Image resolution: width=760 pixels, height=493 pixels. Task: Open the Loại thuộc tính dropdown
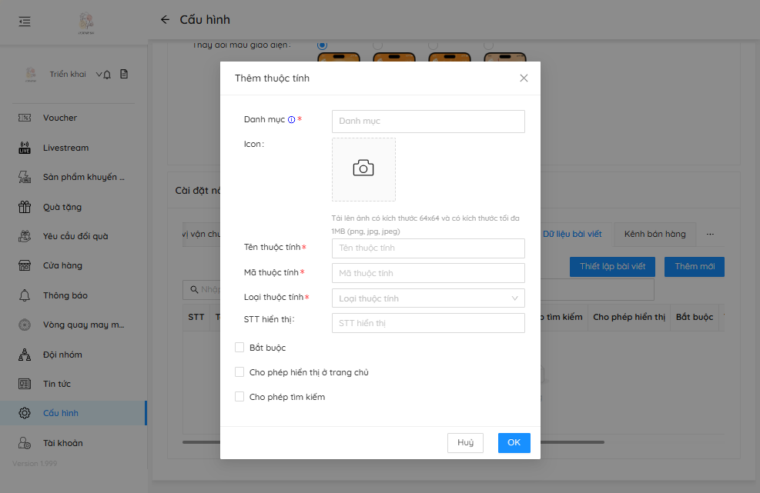[428, 298]
